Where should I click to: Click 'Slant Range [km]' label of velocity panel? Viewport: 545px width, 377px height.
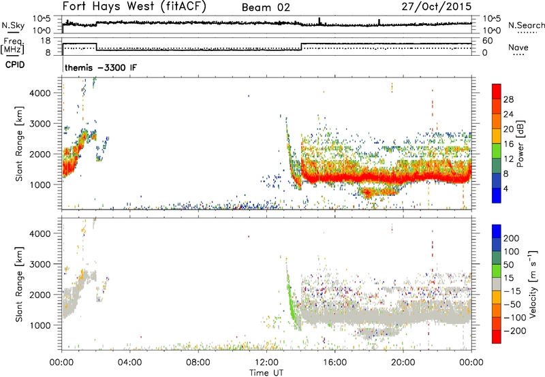(19, 284)
